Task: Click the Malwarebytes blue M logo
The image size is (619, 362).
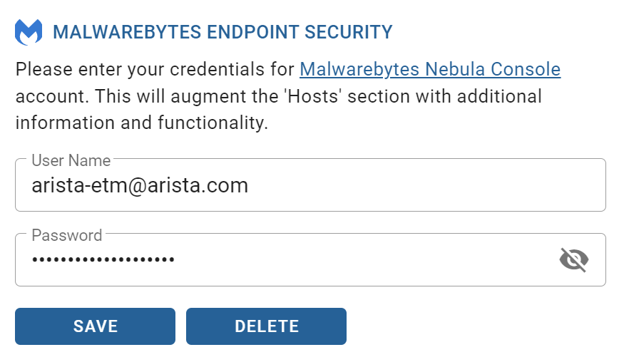Action: pyautogui.click(x=29, y=32)
